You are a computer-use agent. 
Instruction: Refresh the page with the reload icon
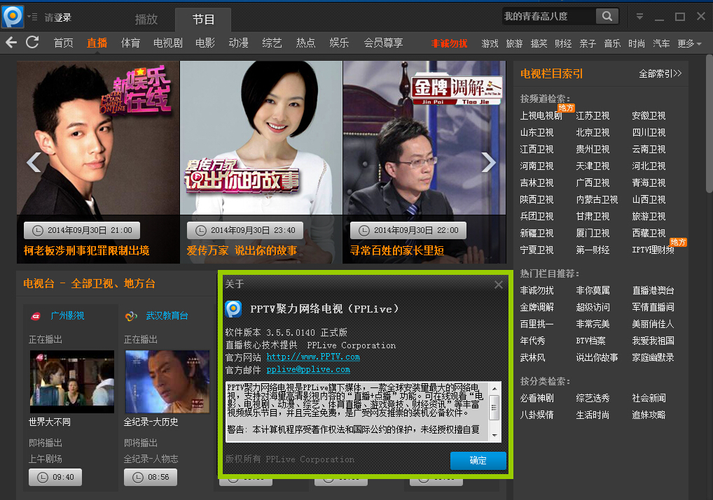32,42
